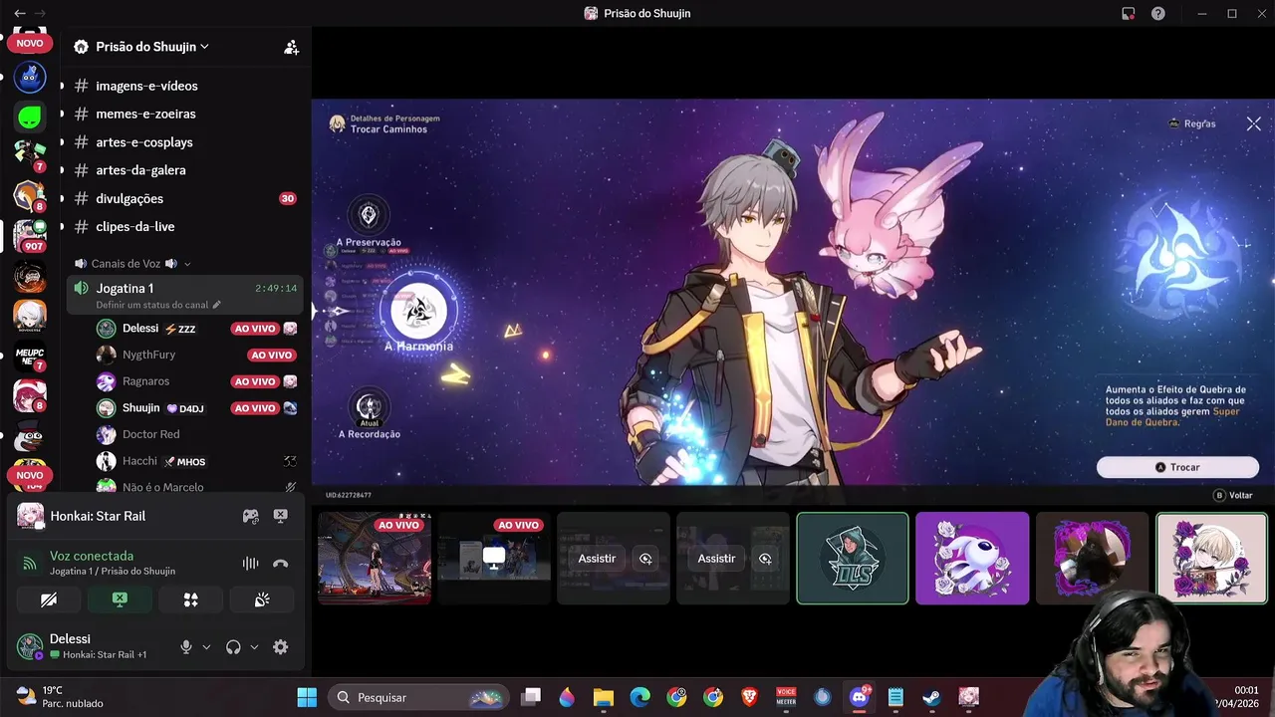The image size is (1275, 717).
Task: Collapse the Canais de Voz category
Action: 133,264
